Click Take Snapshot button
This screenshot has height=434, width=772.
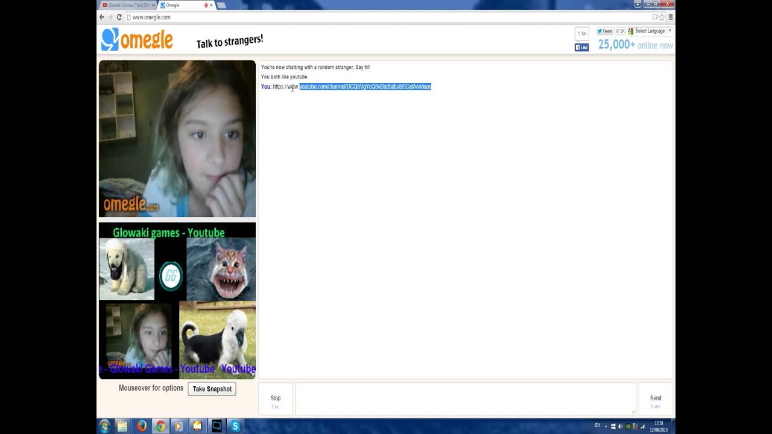(212, 389)
